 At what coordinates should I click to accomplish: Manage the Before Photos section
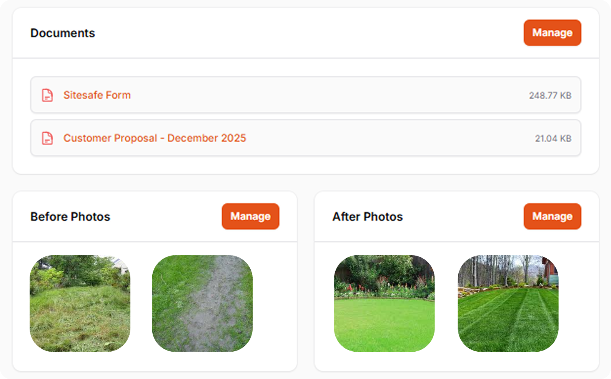(x=250, y=216)
